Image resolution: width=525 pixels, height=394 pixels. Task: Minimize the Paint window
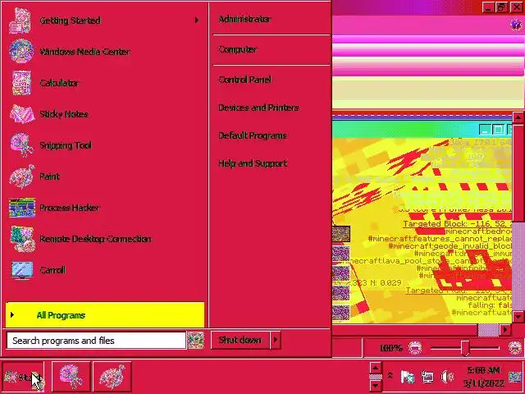point(488,7)
